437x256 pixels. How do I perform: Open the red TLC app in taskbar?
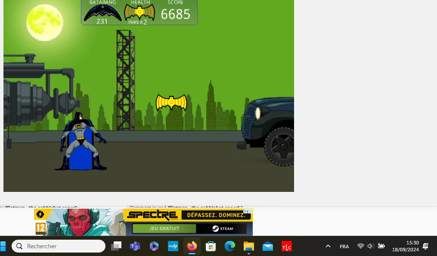coord(287,246)
